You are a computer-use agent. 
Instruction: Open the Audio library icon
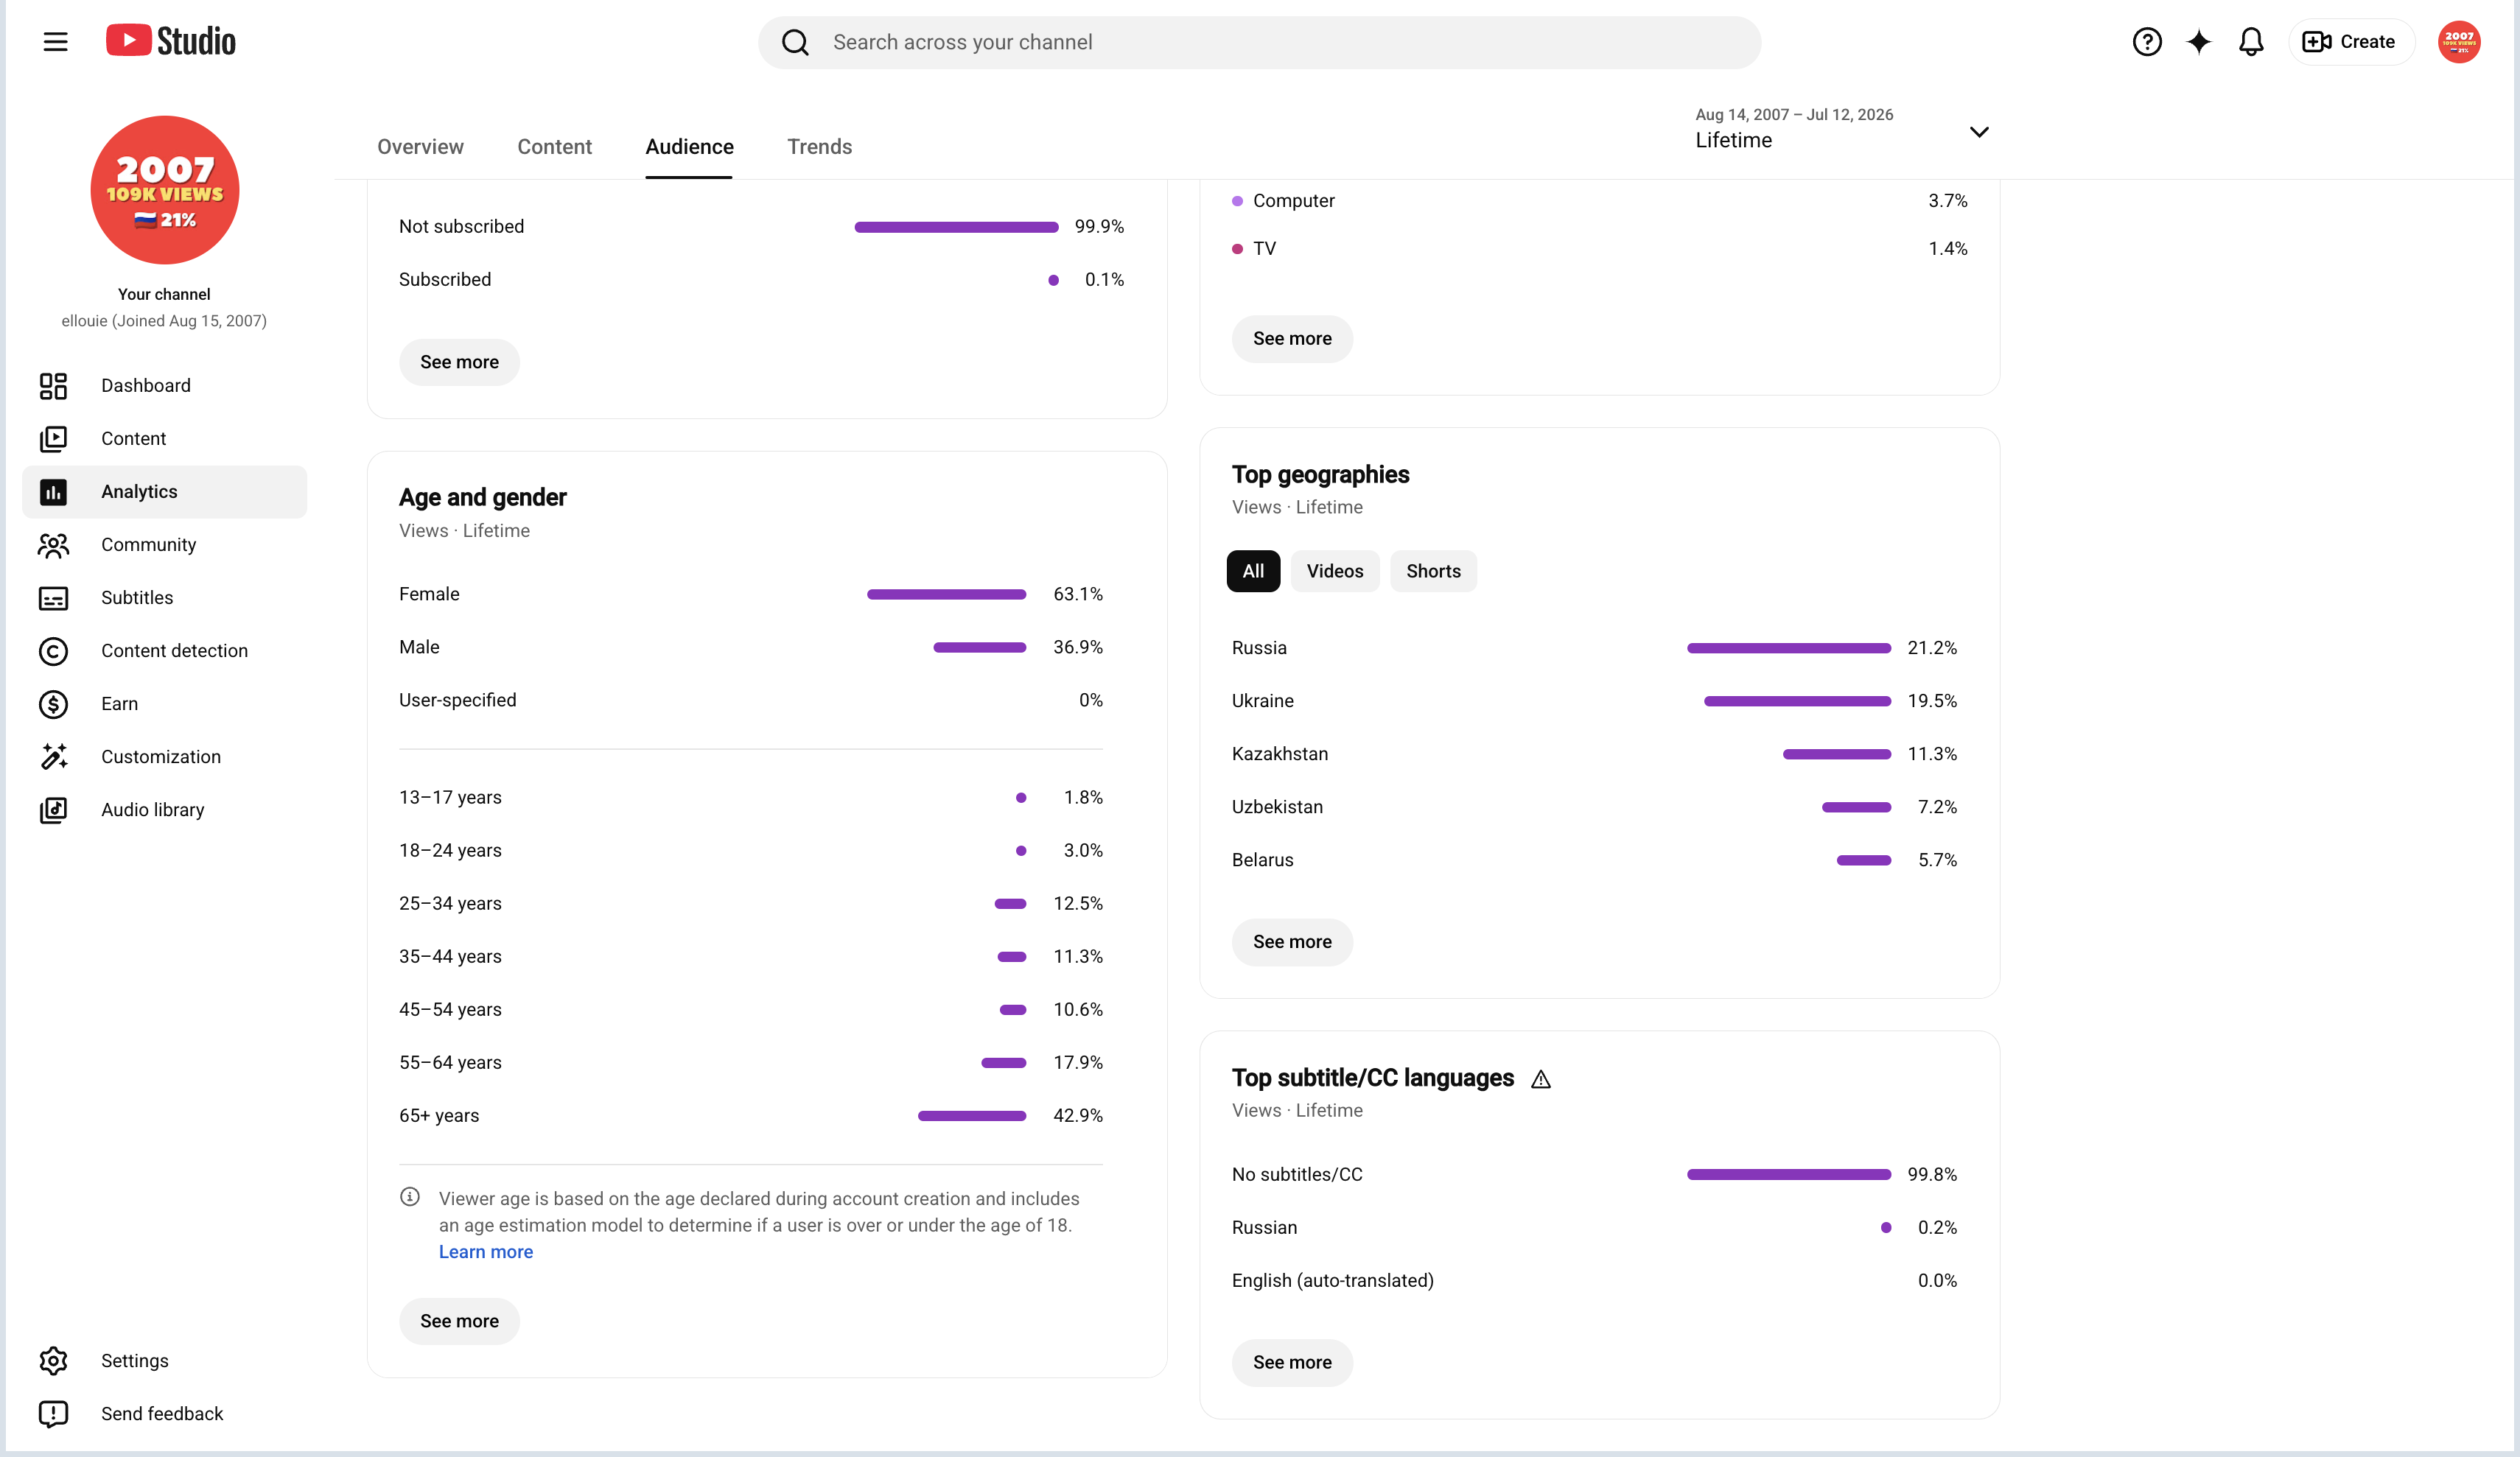[53, 810]
